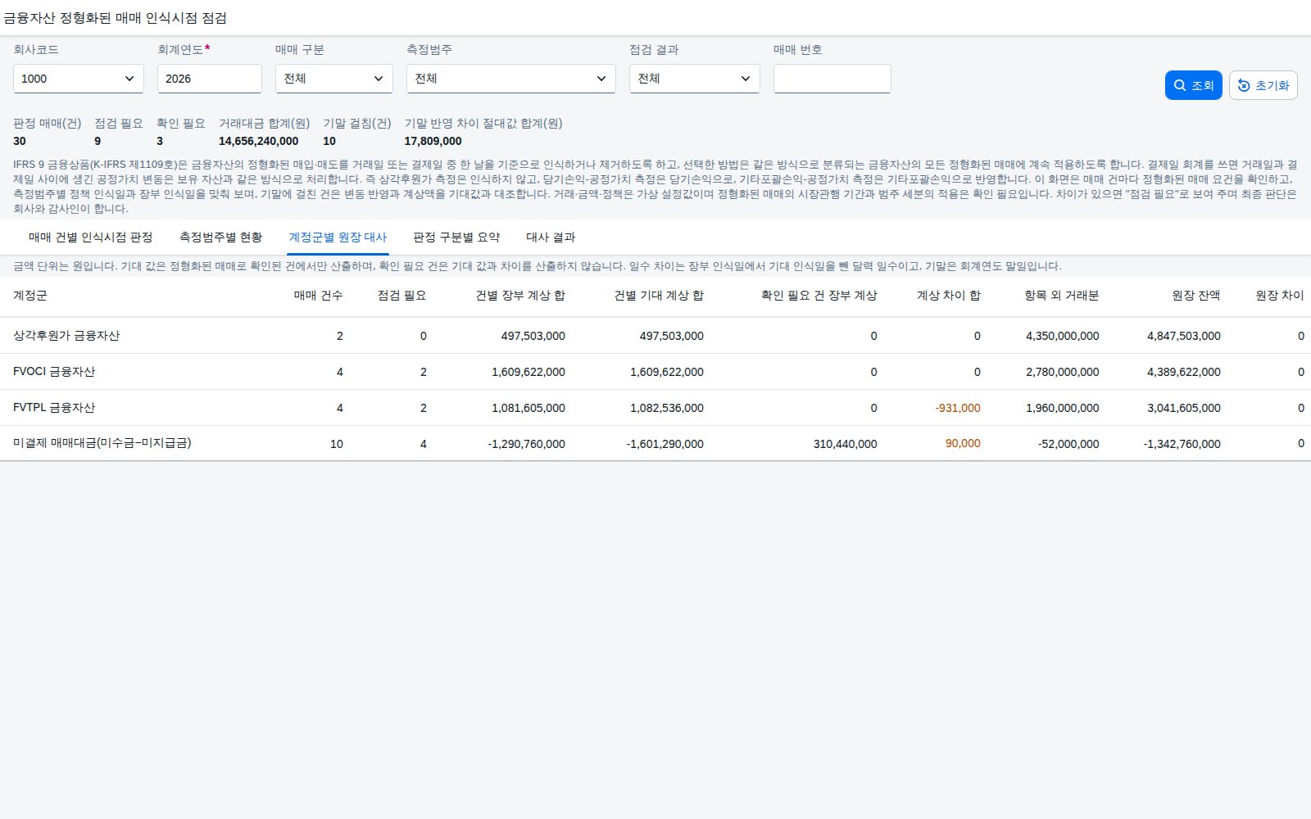Switch to 판정 구분별 요약 tab
1311x819 pixels.
456,238
